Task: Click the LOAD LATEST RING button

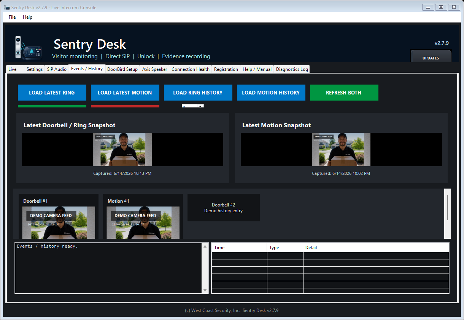Action: 52,93
